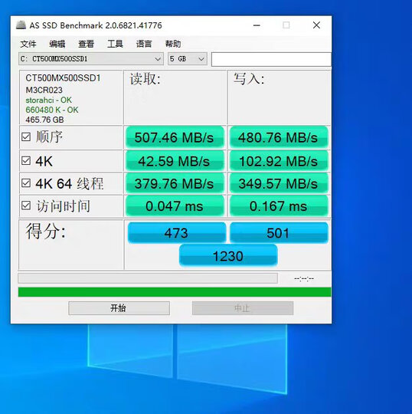Click the 开始 start button
The image size is (412, 414).
tap(119, 308)
